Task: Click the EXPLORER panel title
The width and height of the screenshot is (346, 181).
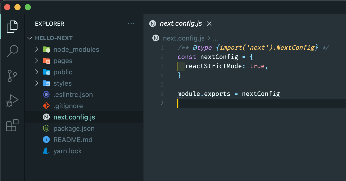Action: (50, 24)
